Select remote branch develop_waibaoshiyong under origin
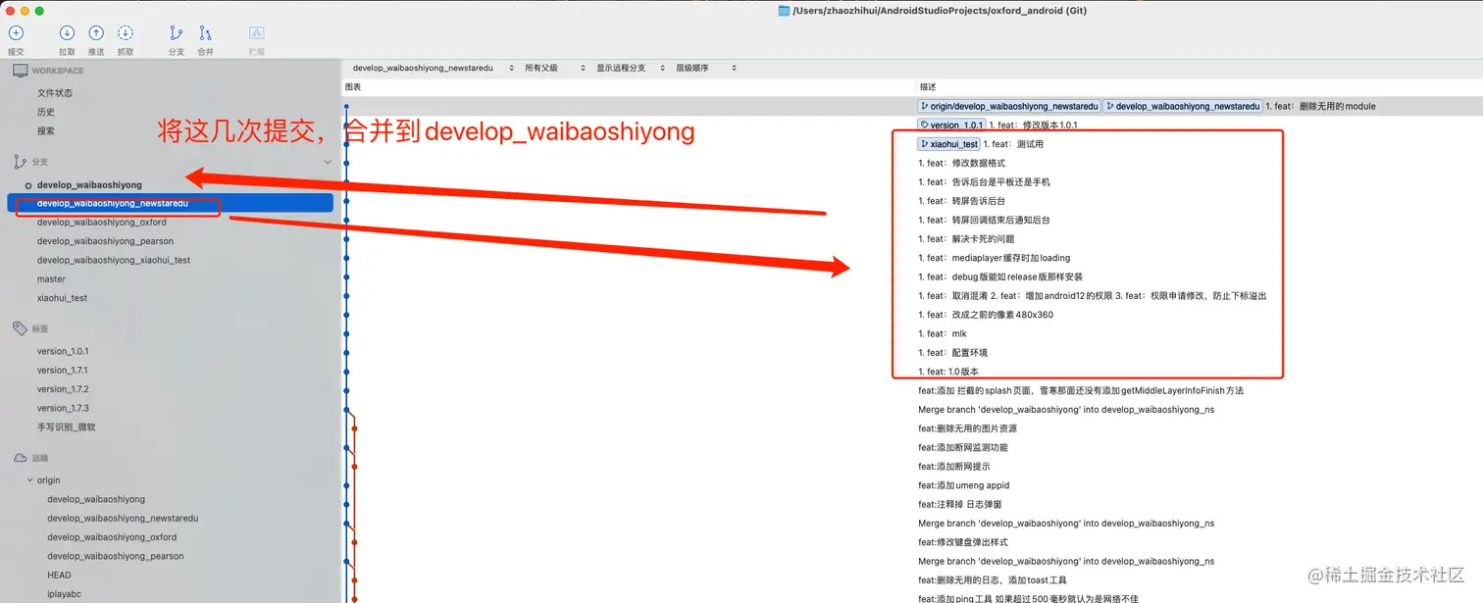The image size is (1483, 603). (x=96, y=499)
